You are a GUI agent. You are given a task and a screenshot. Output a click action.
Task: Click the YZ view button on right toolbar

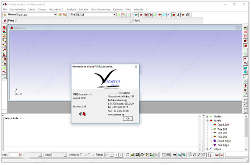[x=245, y=109]
